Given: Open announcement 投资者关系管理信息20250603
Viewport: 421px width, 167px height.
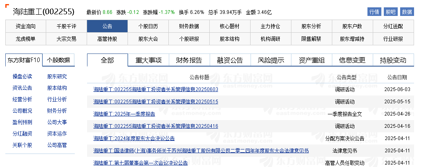Looking at the screenshot, I should [156, 89].
